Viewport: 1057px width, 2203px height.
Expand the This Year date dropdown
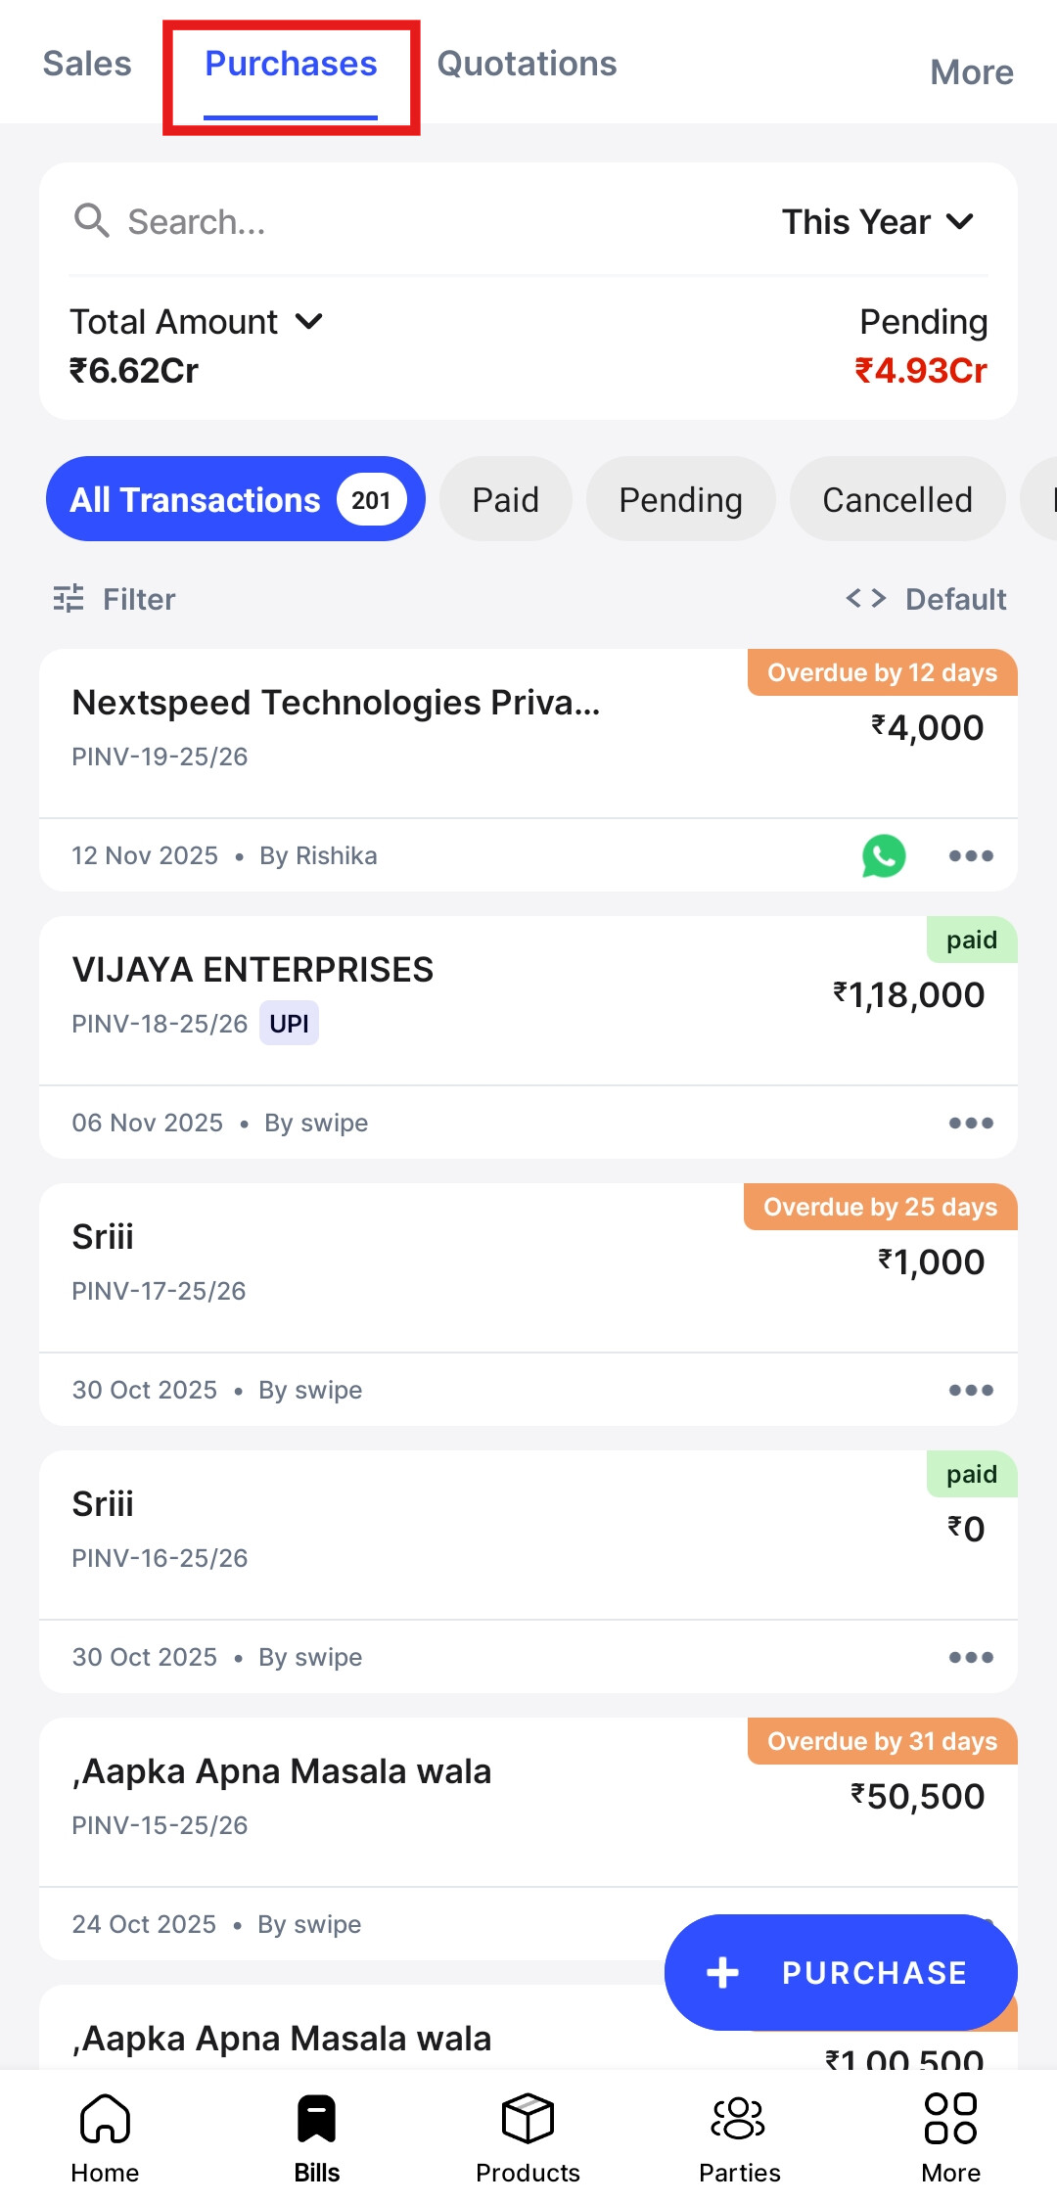(x=877, y=222)
